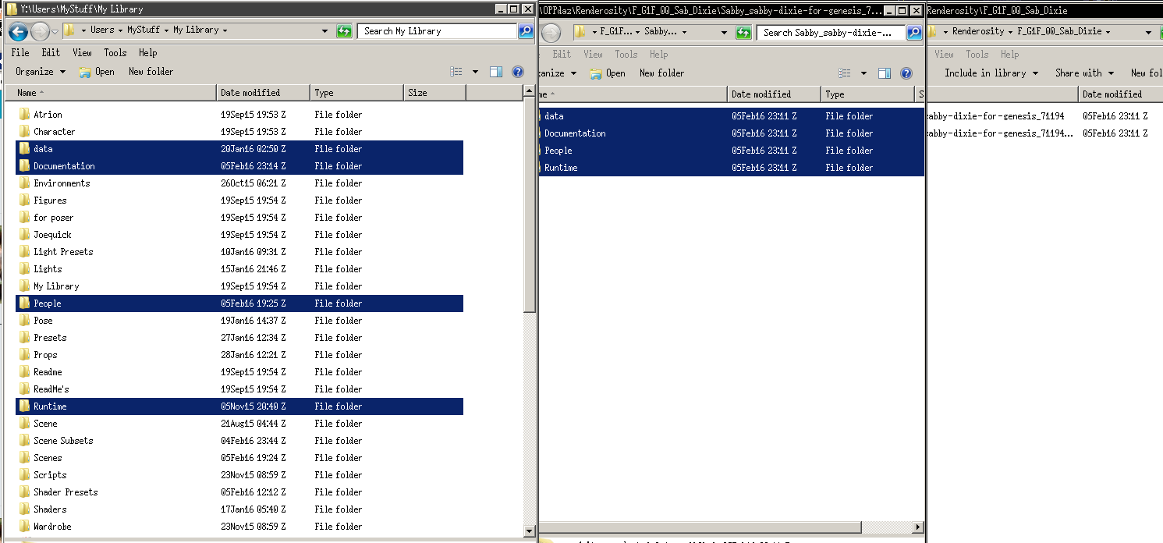Open the Tools menu in My Library window

115,53
